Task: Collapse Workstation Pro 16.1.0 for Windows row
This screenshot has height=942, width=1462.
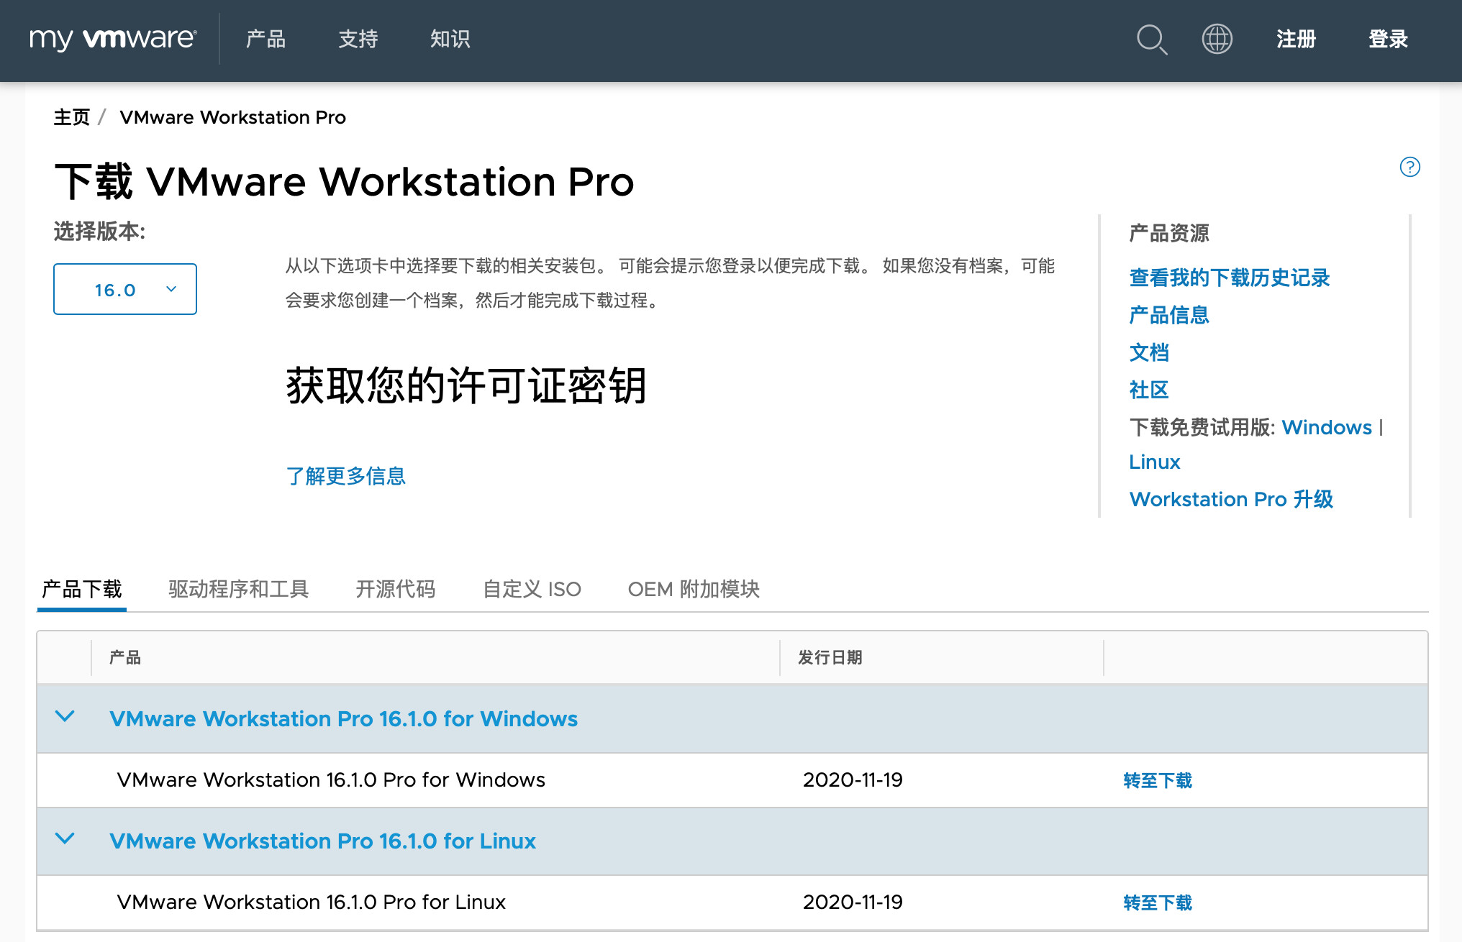Action: click(x=65, y=717)
